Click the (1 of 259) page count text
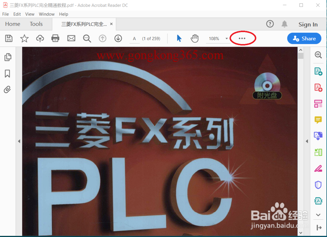The height and width of the screenshot is (237, 327). [151, 39]
